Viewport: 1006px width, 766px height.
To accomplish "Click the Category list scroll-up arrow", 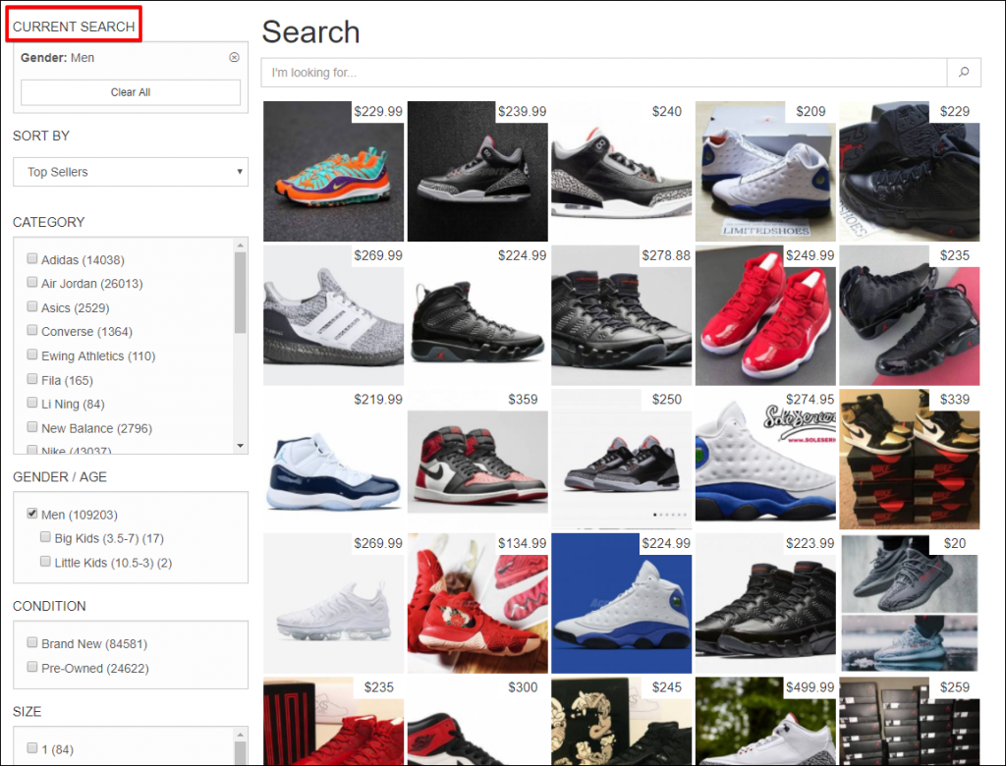I will click(x=241, y=246).
